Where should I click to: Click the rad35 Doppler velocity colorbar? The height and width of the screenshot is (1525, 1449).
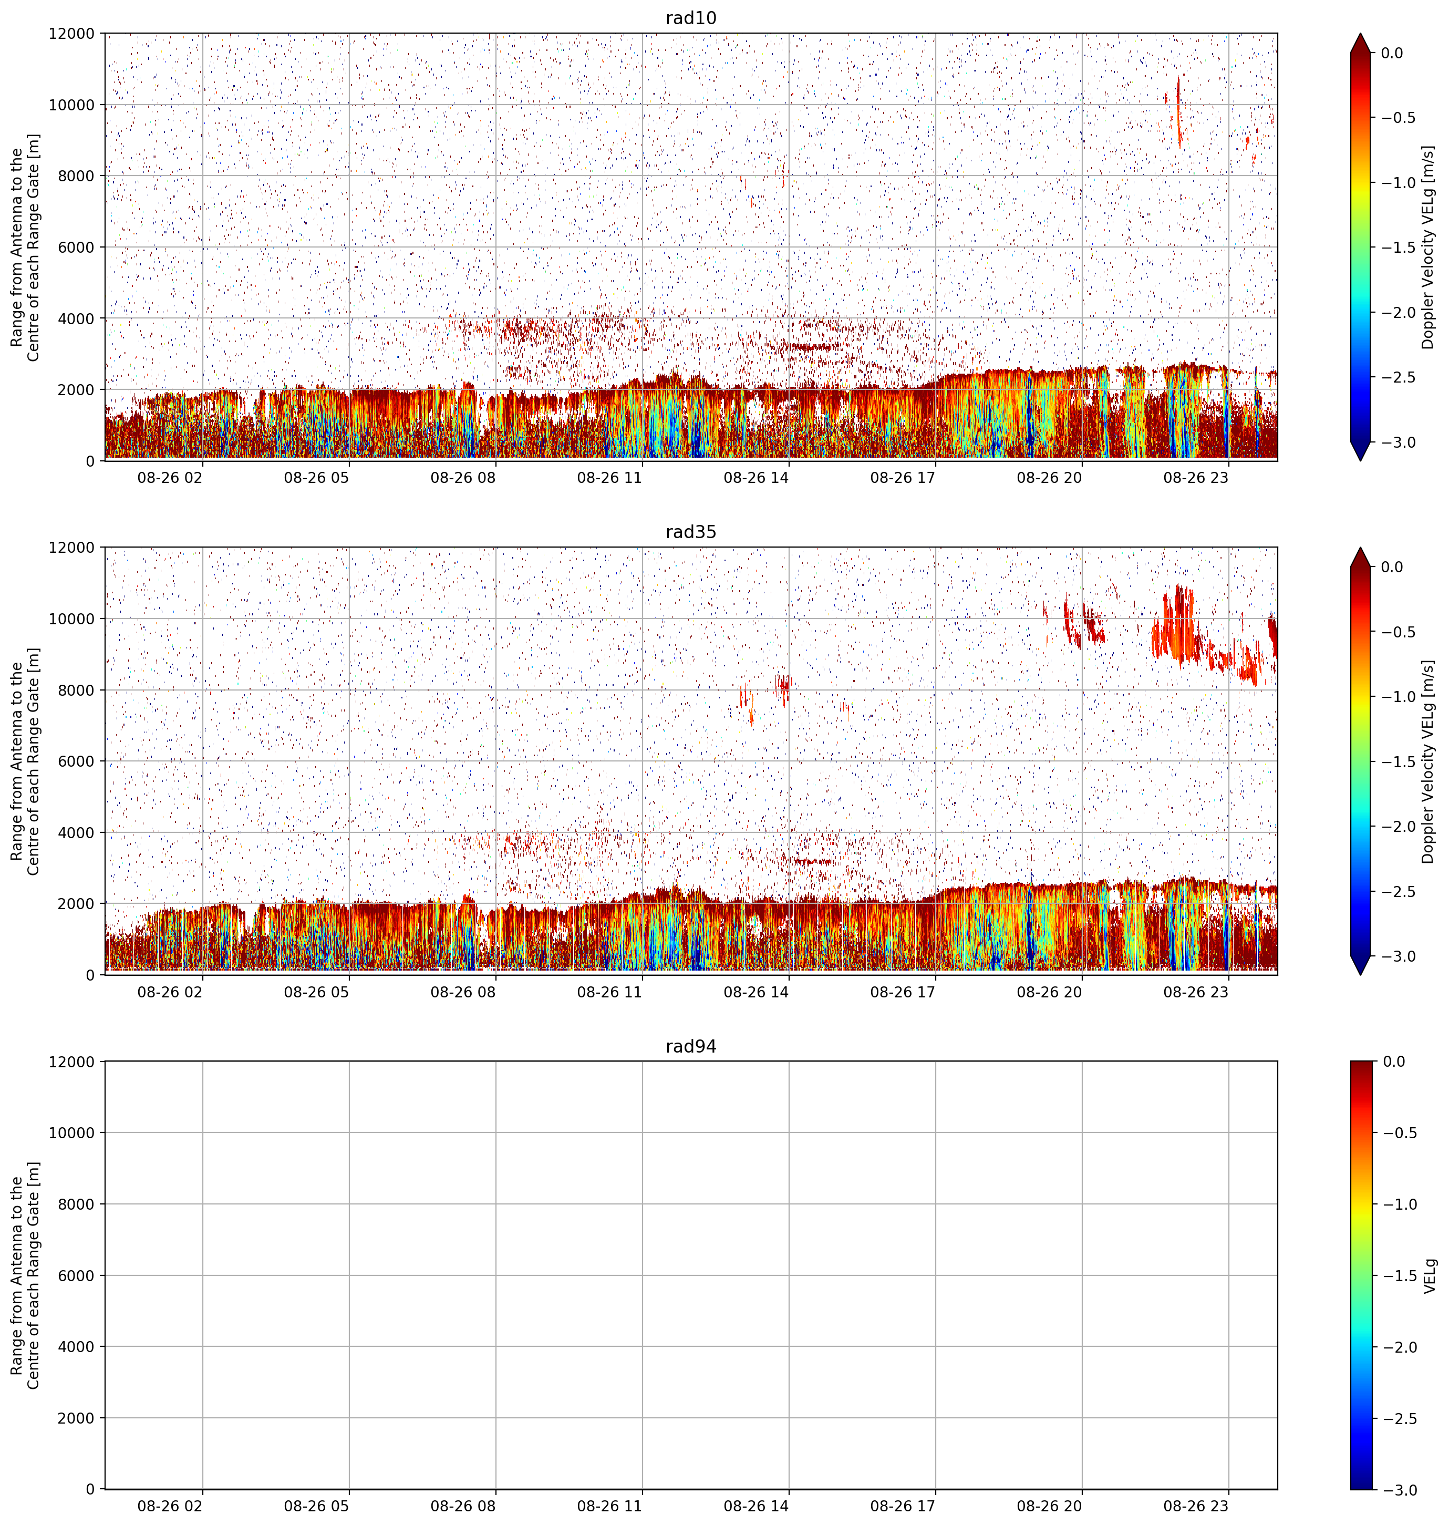click(1361, 761)
